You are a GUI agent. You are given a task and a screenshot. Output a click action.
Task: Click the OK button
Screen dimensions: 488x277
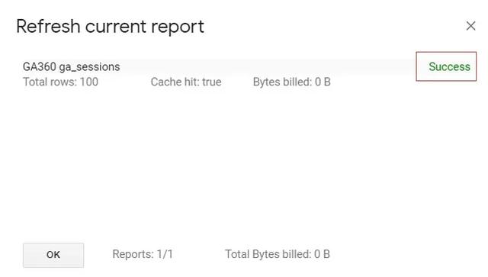click(x=53, y=255)
